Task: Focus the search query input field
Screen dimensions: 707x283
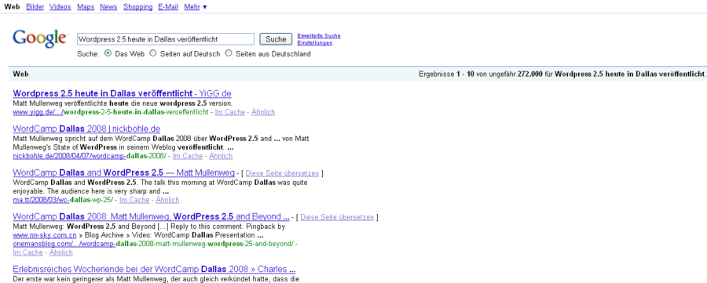Action: pyautogui.click(x=166, y=39)
